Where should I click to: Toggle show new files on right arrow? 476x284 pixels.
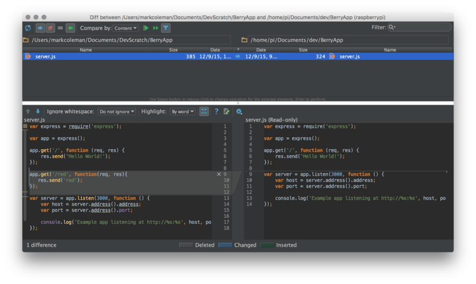point(70,28)
